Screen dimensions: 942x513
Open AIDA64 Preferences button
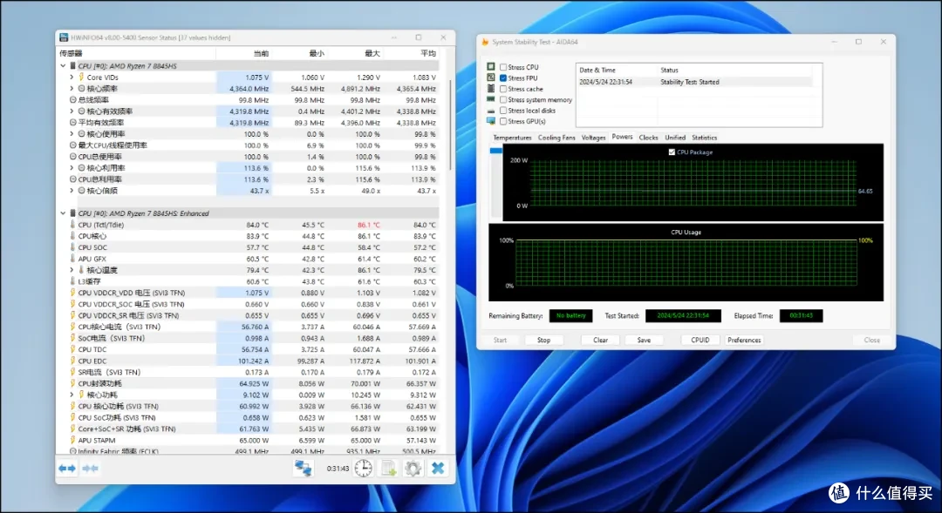(x=744, y=340)
